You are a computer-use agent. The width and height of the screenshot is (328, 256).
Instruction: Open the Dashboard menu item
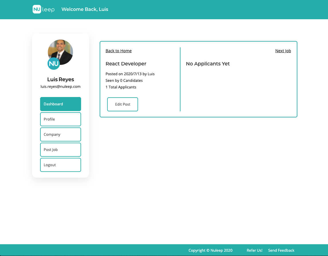click(60, 104)
